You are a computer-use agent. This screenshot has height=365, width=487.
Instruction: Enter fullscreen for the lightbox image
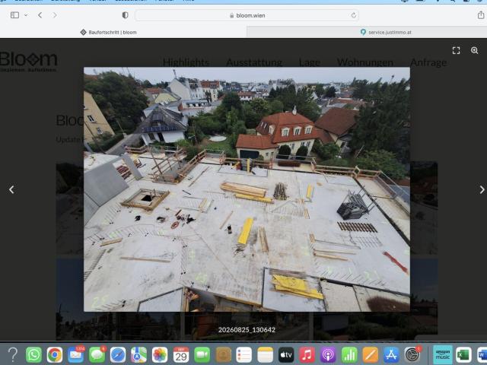tap(456, 51)
